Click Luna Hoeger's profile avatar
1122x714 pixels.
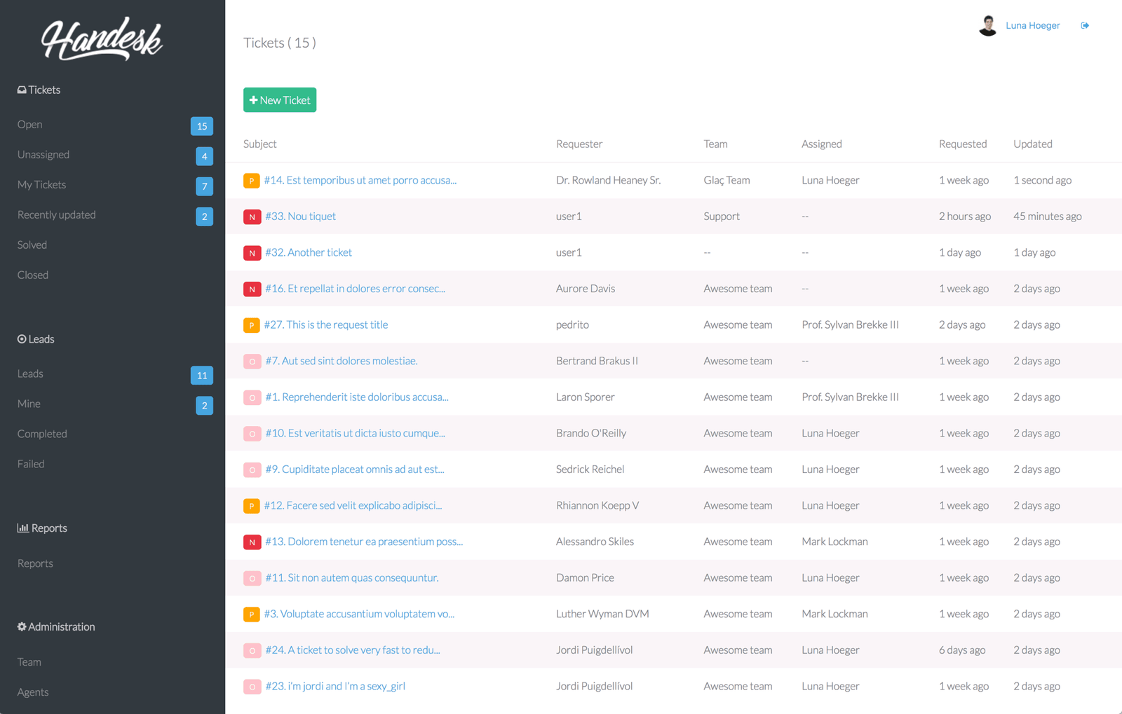[x=987, y=25]
